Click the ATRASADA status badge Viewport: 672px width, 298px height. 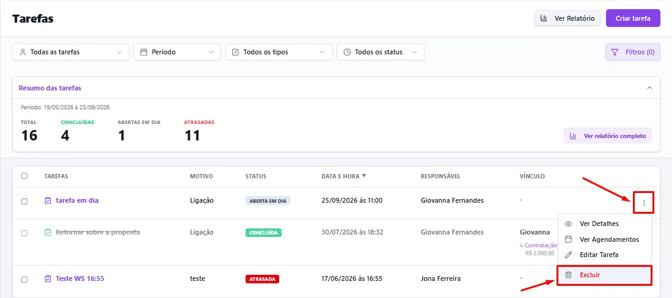tap(262, 279)
